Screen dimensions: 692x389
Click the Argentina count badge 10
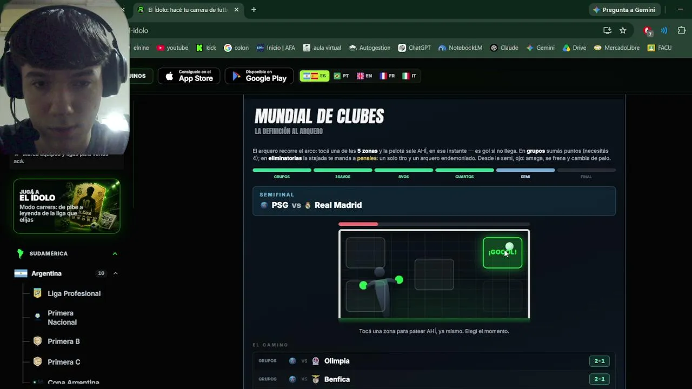pyautogui.click(x=101, y=273)
